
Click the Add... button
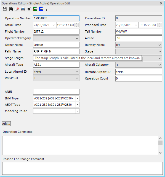click(6, 124)
